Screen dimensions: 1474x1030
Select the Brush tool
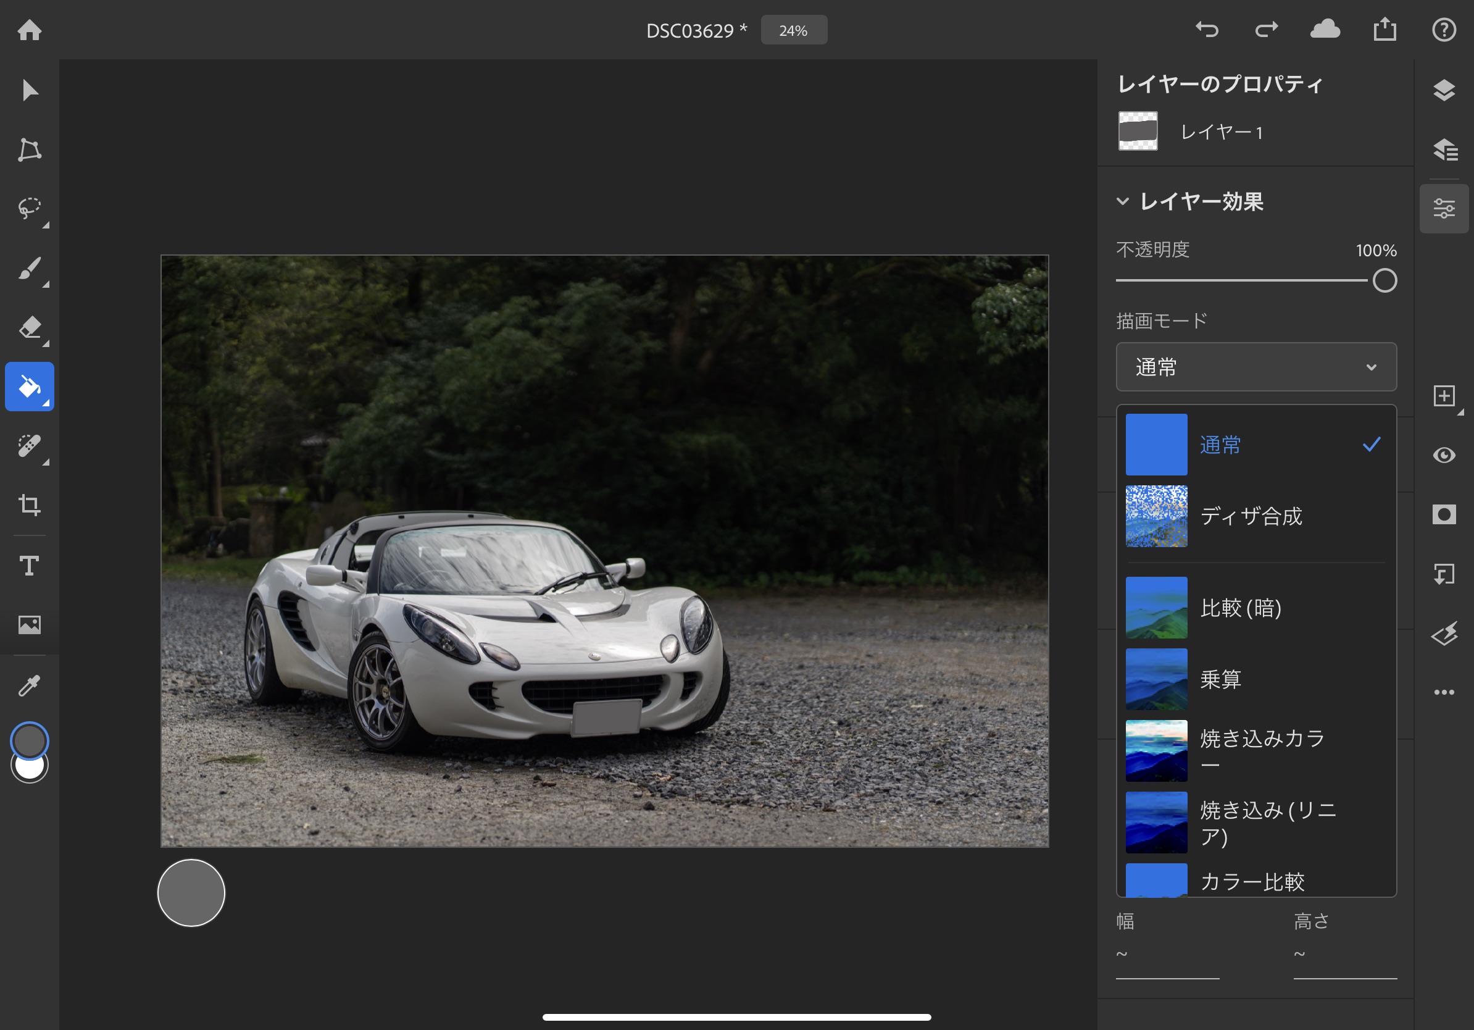(30, 269)
